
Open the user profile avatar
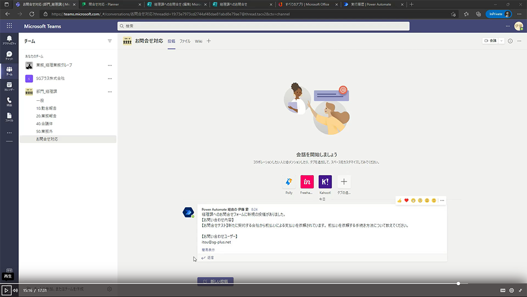(x=519, y=26)
